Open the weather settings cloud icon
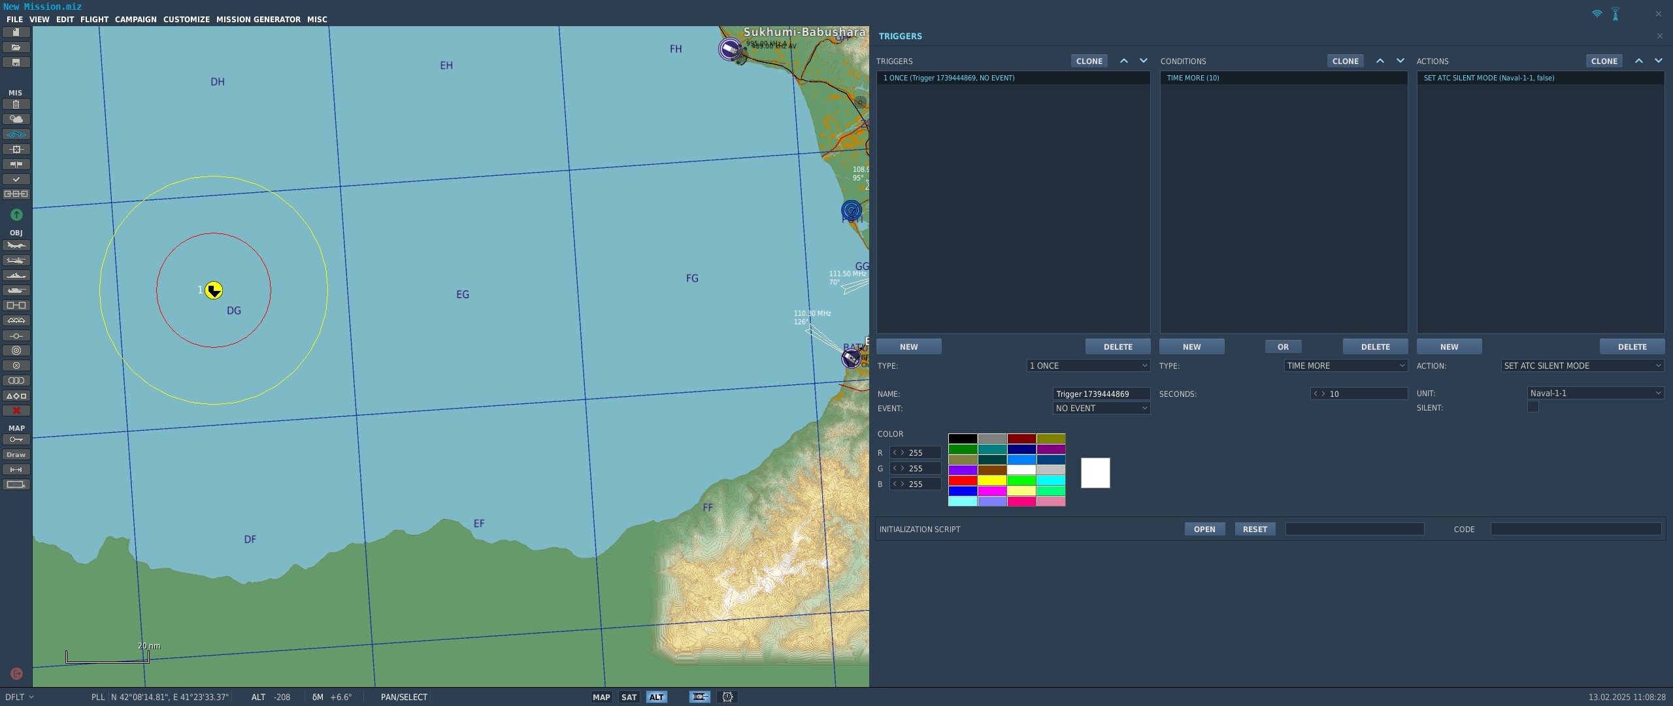Screen dimensions: 1673x706 coord(16,119)
